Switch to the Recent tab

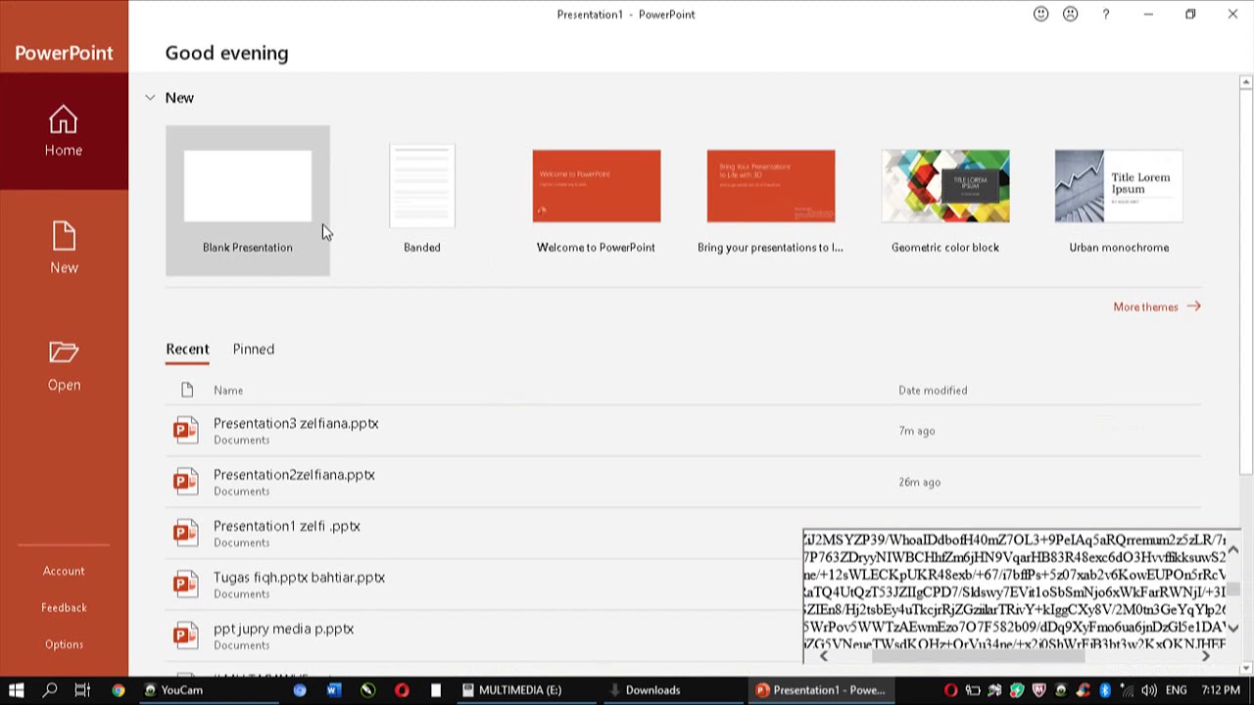pyautogui.click(x=187, y=350)
